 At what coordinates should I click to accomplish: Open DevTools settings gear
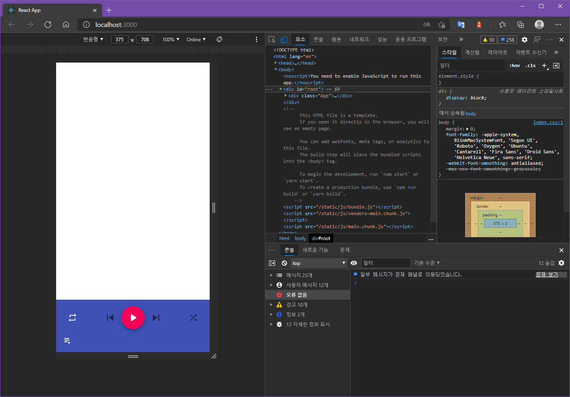[525, 40]
